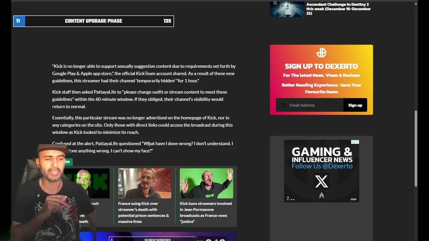The height and width of the screenshot is (241, 429).
Task: Open France suing Kick over streamer's death
Action: [x=143, y=212]
